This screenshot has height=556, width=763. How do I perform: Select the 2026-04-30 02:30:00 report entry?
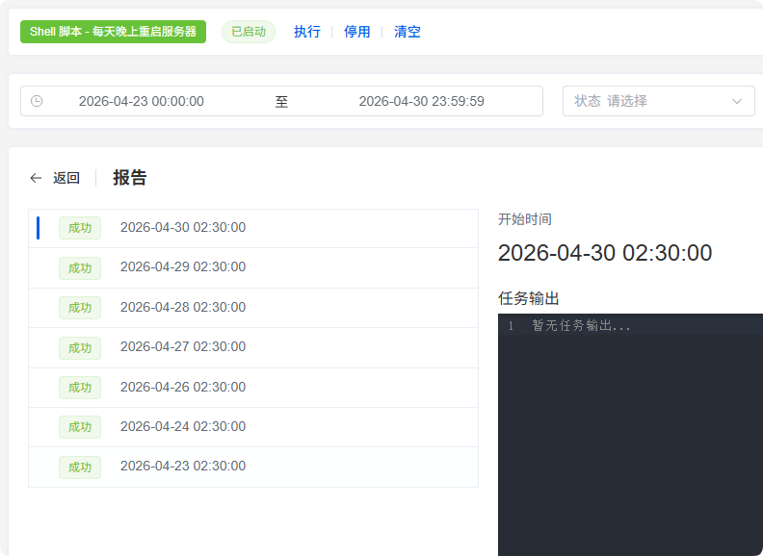(x=183, y=228)
